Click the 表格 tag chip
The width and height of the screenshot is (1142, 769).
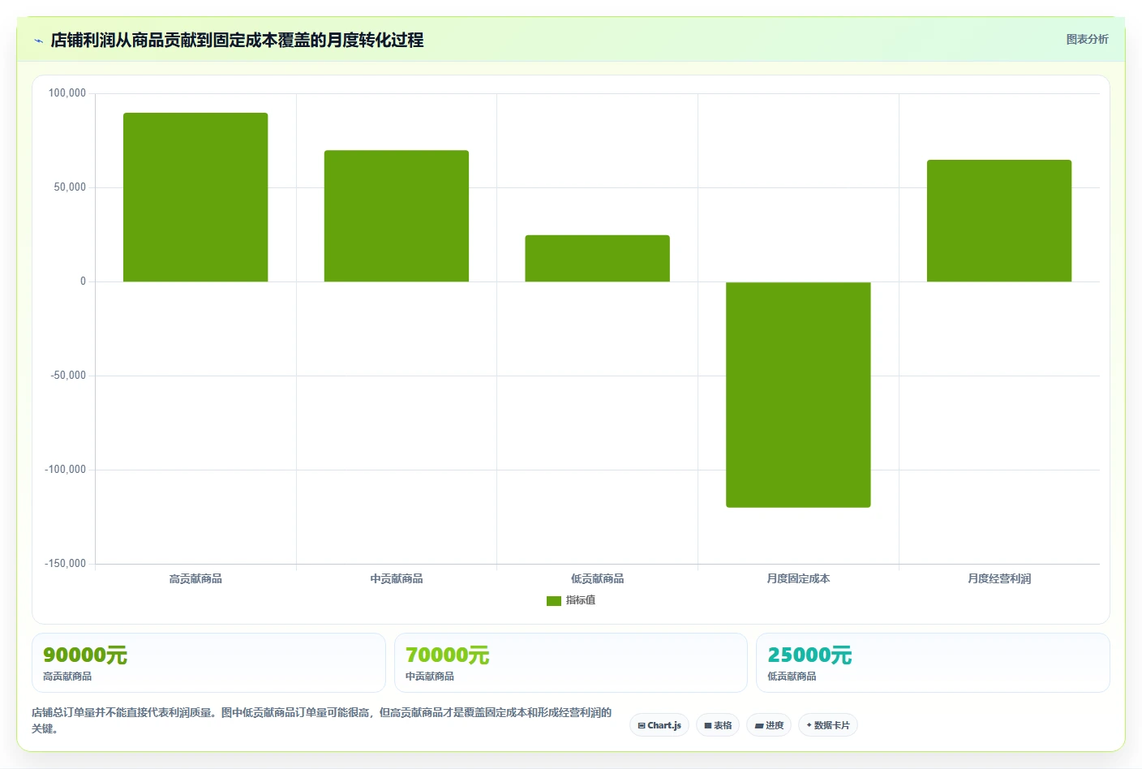718,725
